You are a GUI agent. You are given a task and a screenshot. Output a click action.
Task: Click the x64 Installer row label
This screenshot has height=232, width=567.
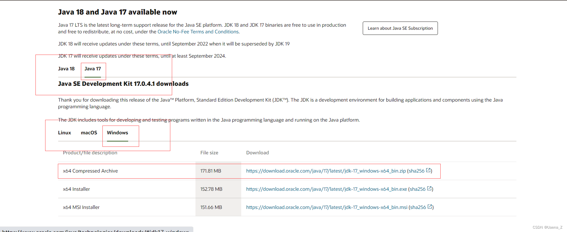coord(76,189)
